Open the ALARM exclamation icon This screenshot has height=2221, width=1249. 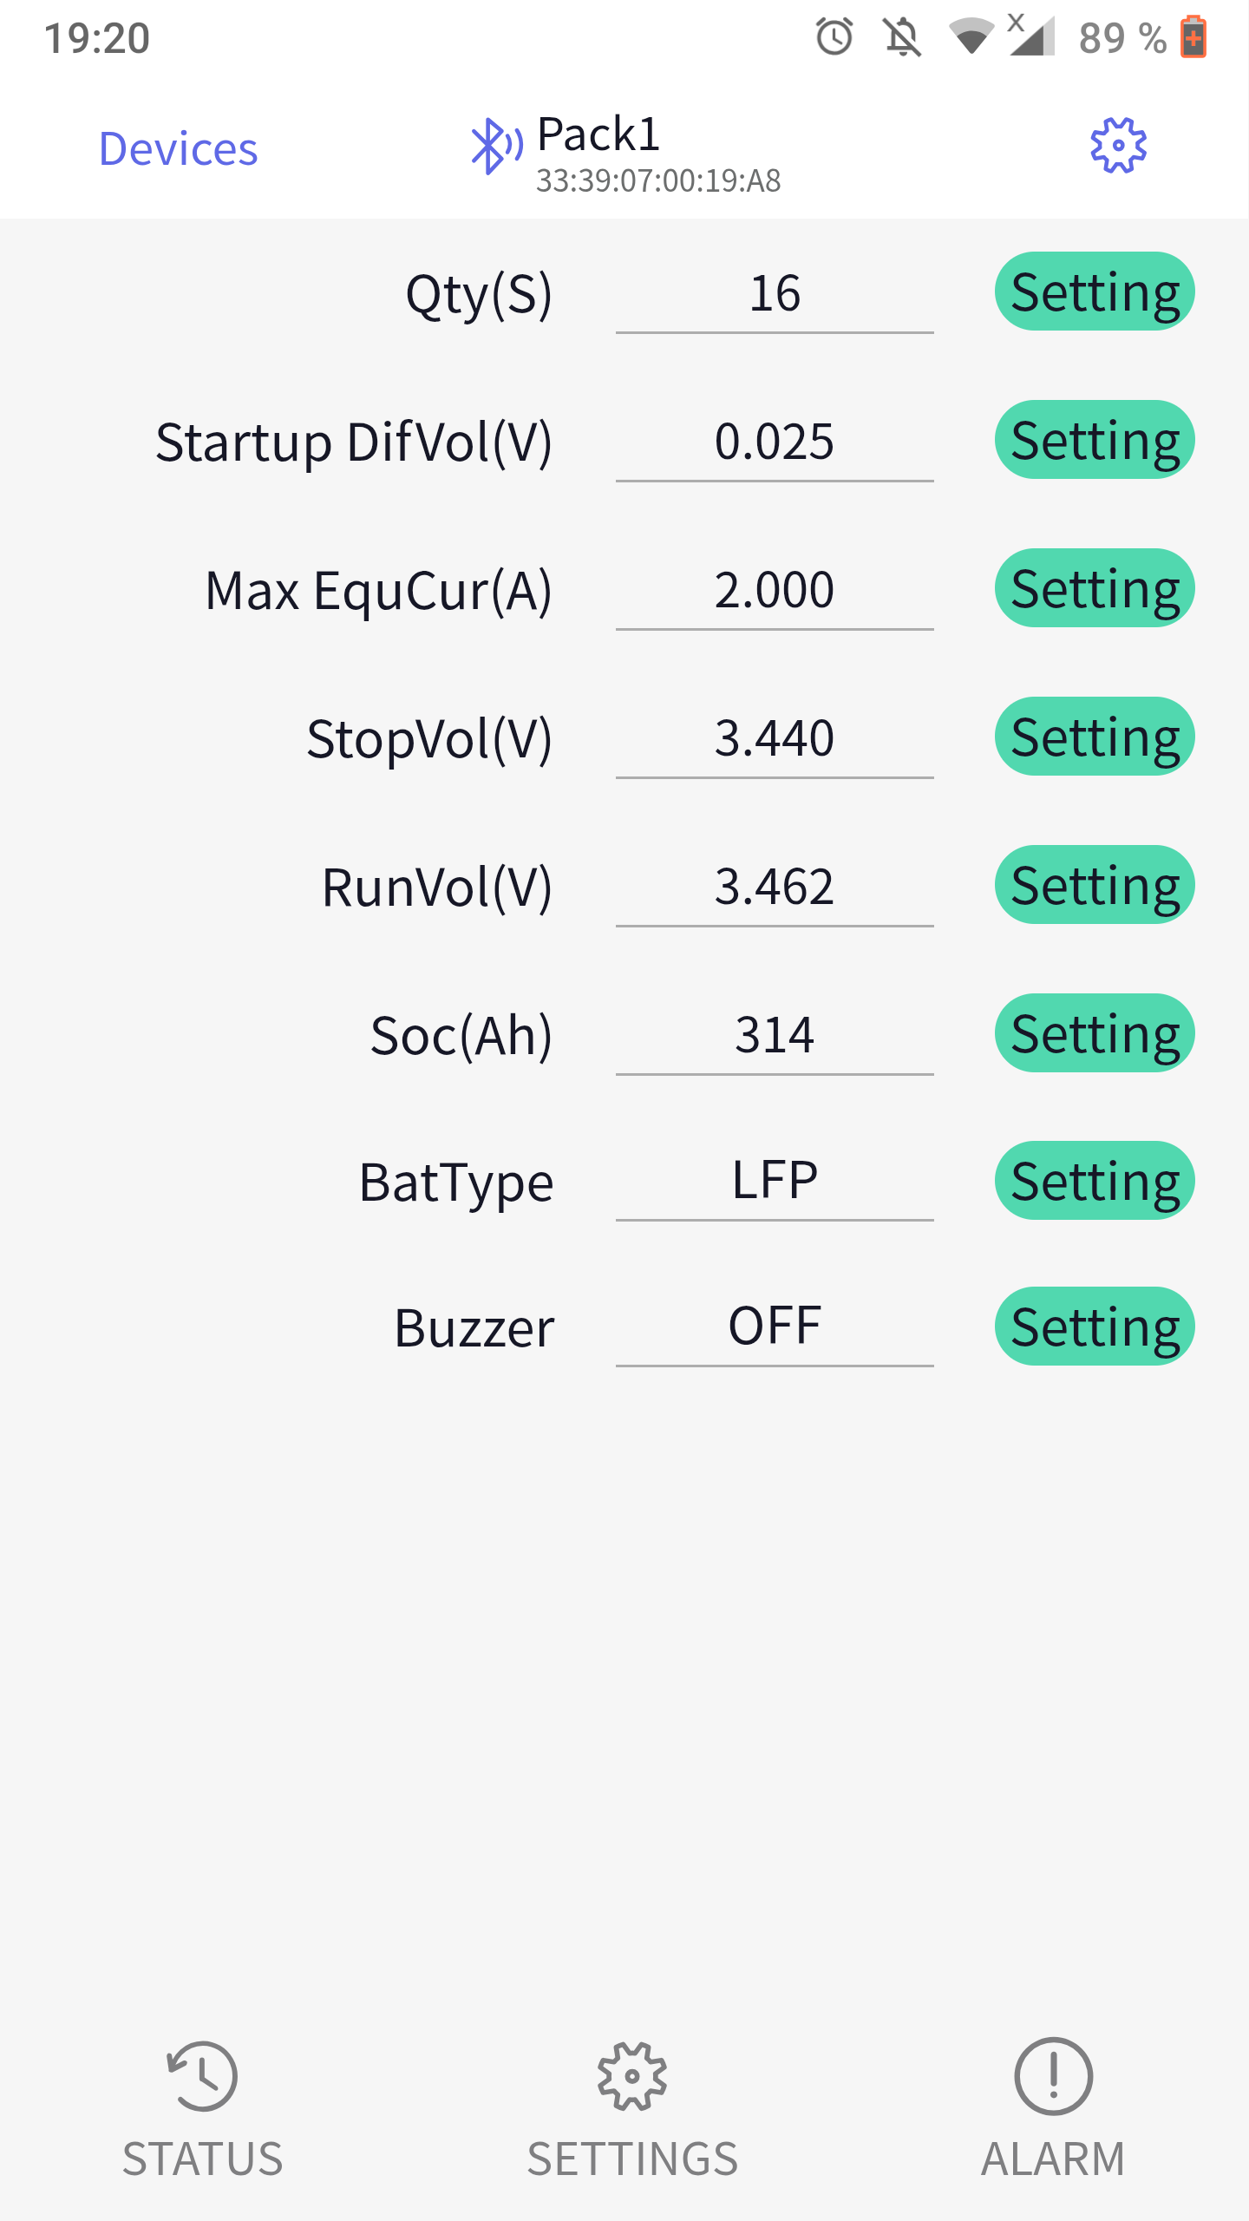coord(1053,2076)
